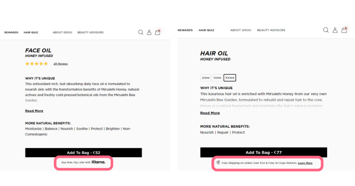
Task: Click 'Why It's Unique' heading under Face Oil
Action: [x=40, y=78]
